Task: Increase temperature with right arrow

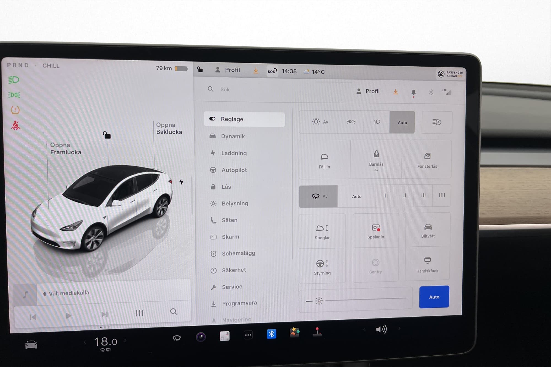Action: 125,340
